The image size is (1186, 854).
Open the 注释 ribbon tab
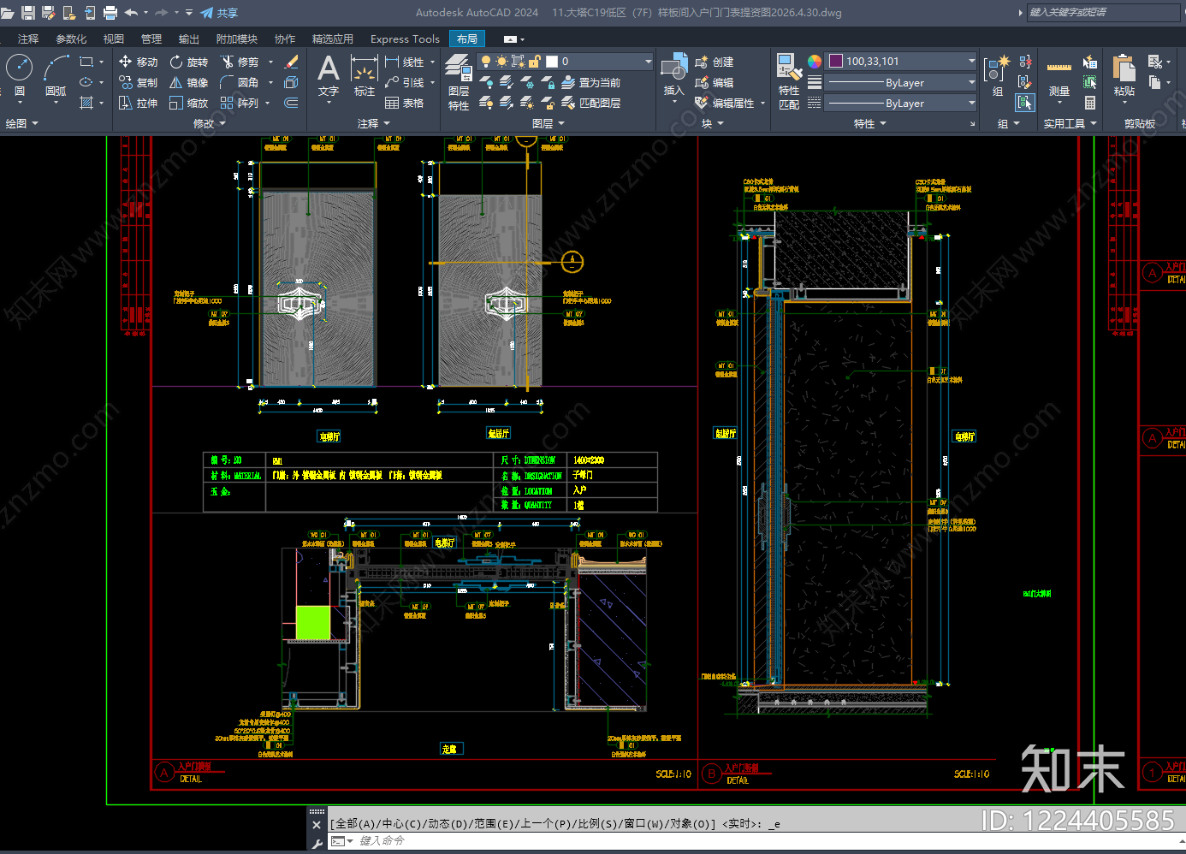[x=28, y=39]
